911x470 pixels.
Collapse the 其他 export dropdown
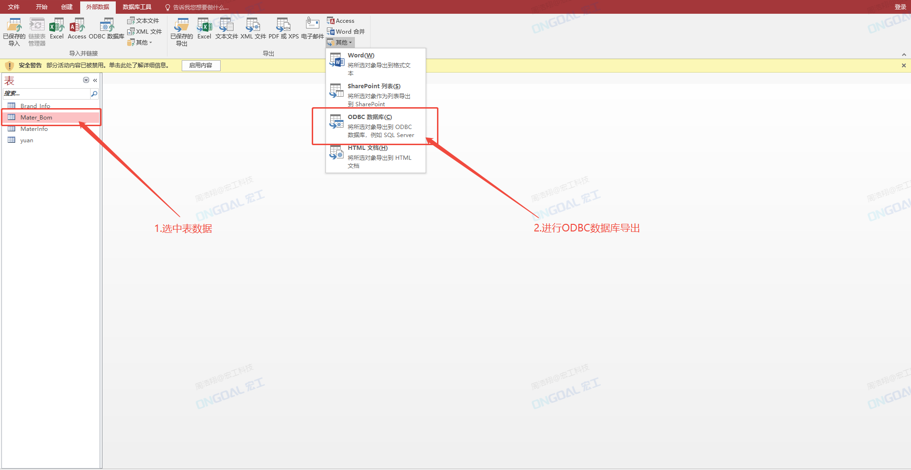click(340, 43)
